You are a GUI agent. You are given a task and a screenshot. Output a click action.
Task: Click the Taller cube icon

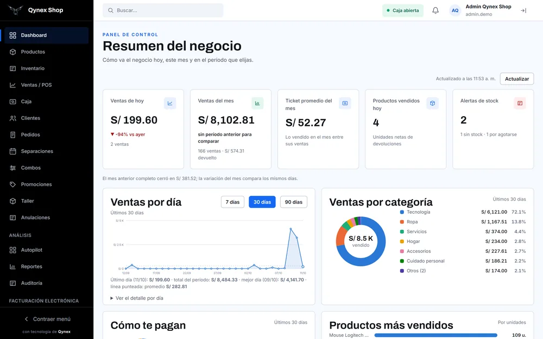tap(13, 201)
